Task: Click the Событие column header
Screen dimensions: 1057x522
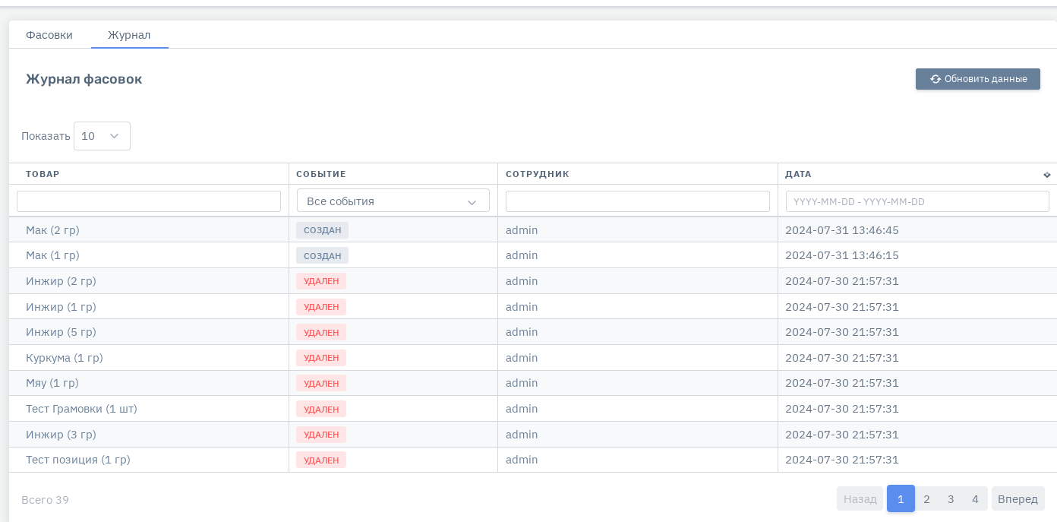Action: tap(320, 174)
